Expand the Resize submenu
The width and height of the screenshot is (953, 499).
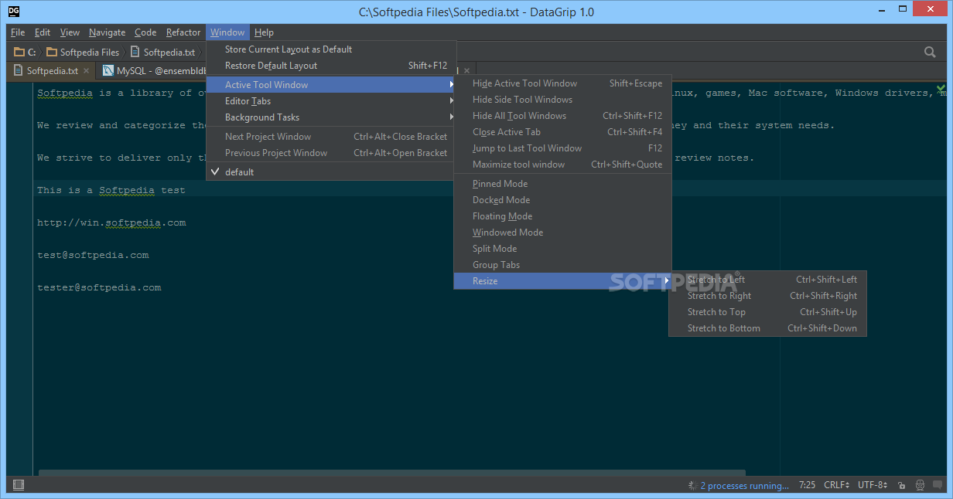coord(562,280)
